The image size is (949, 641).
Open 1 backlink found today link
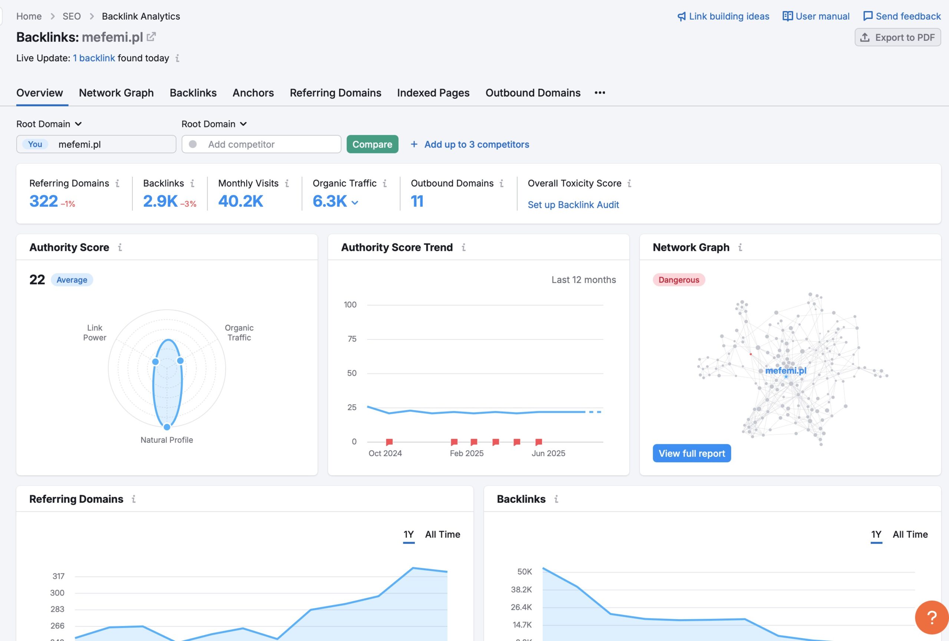(94, 58)
